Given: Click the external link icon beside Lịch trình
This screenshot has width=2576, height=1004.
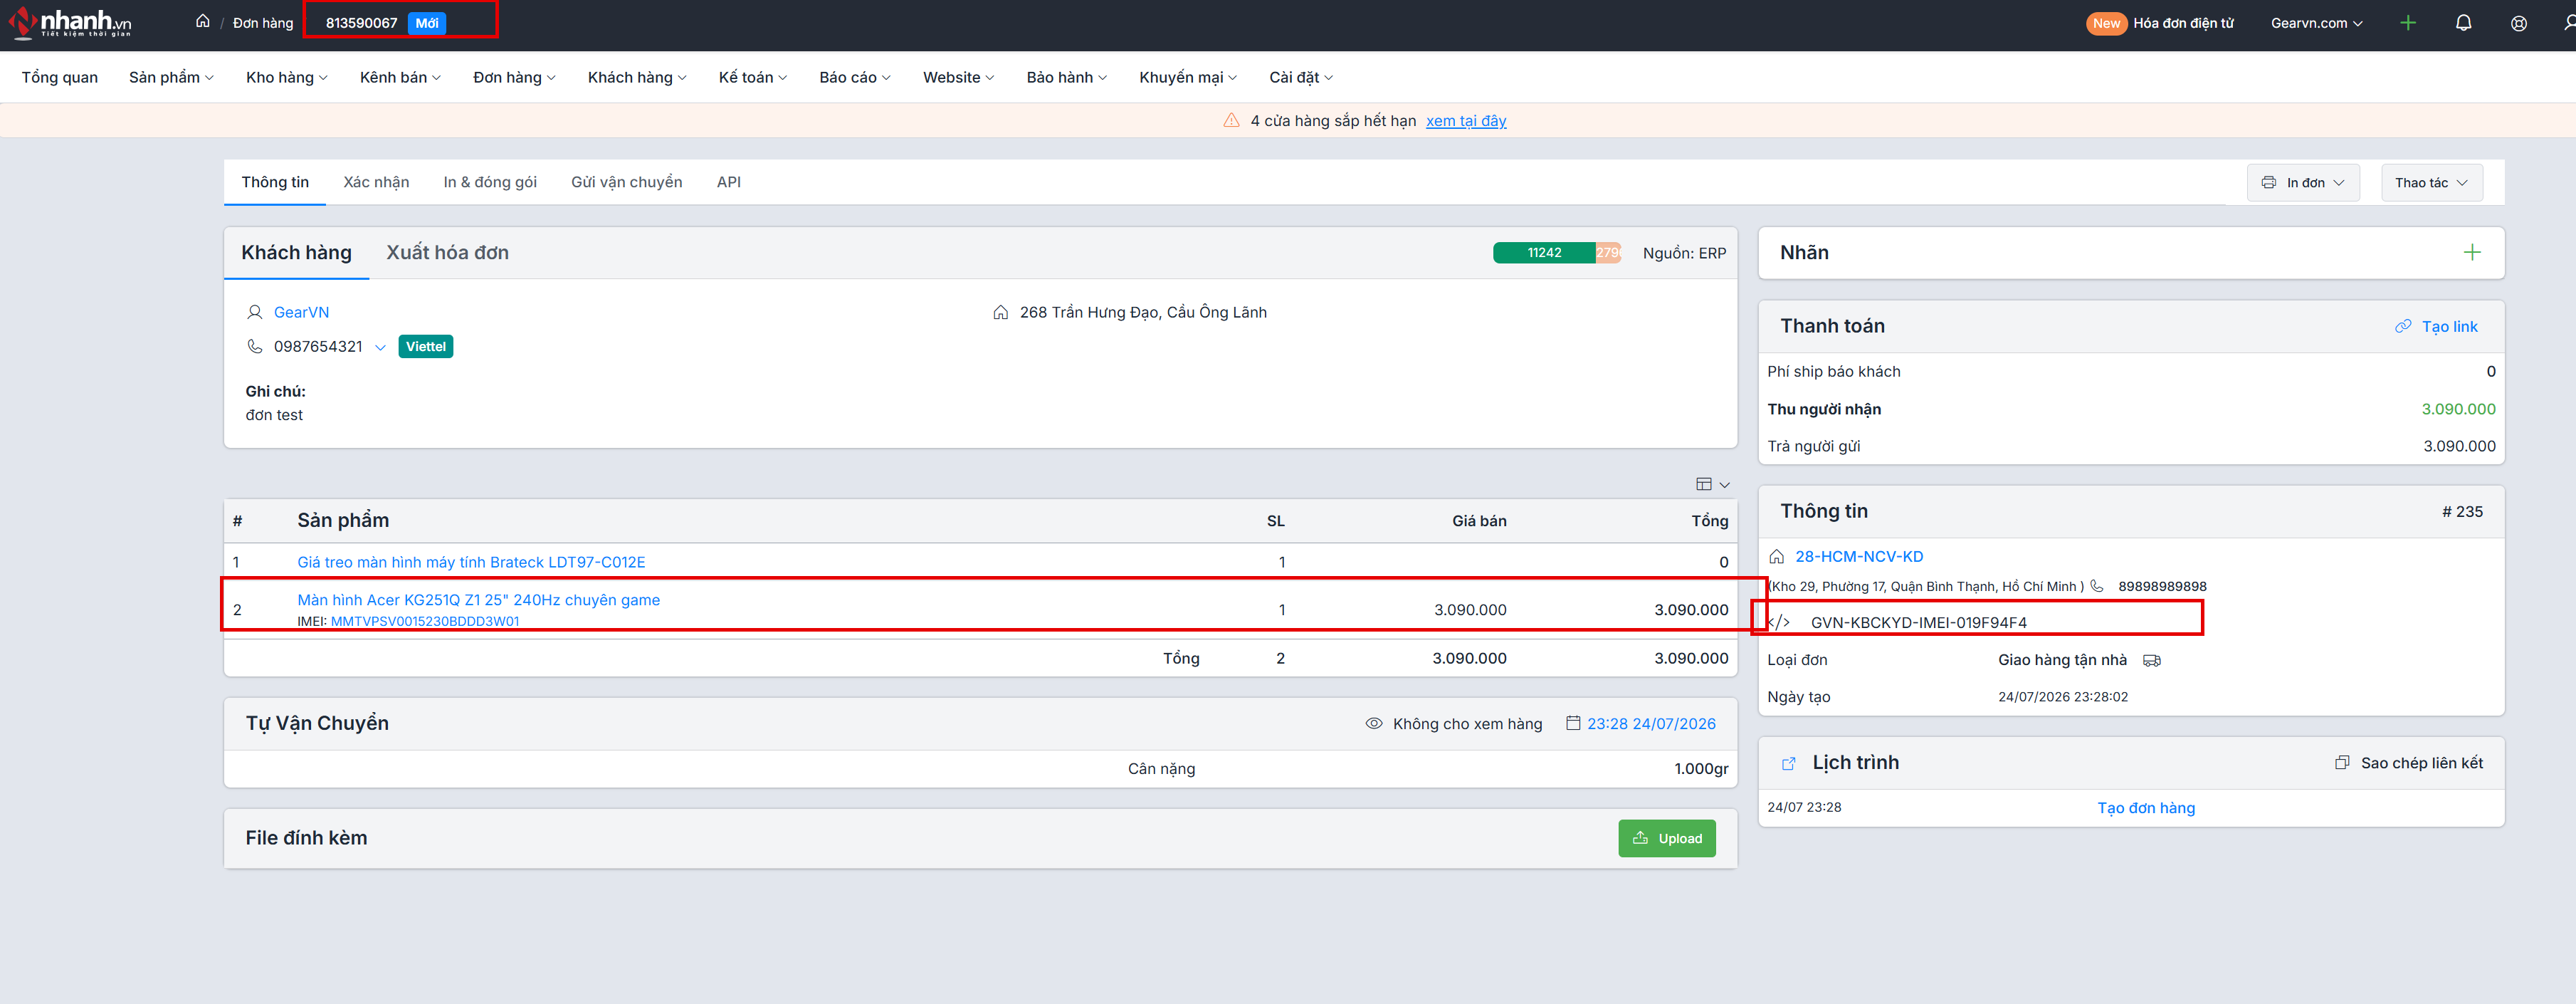Looking at the screenshot, I should click(1788, 764).
